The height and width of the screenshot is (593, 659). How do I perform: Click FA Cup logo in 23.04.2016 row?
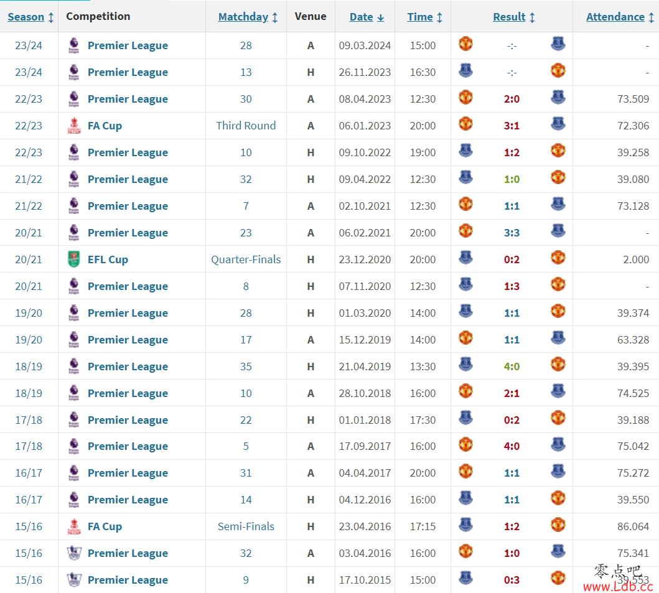pos(74,526)
